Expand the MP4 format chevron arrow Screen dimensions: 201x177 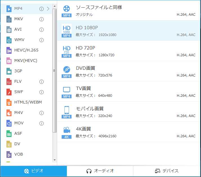48,9
